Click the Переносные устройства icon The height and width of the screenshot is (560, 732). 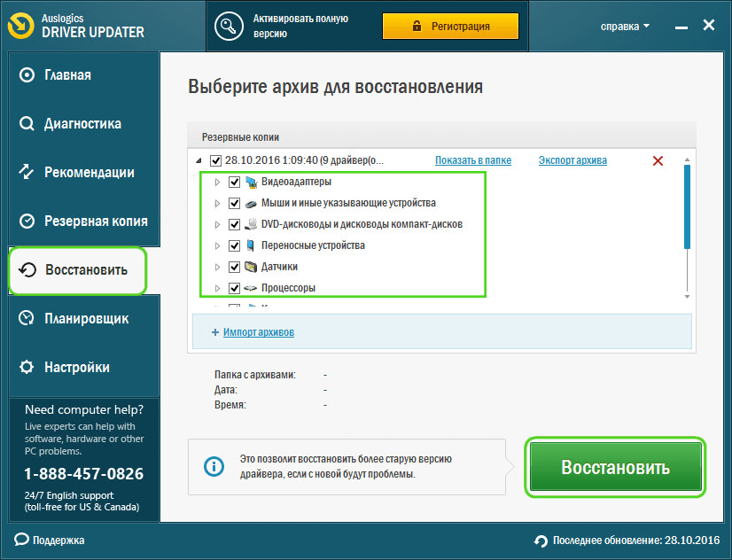[251, 245]
